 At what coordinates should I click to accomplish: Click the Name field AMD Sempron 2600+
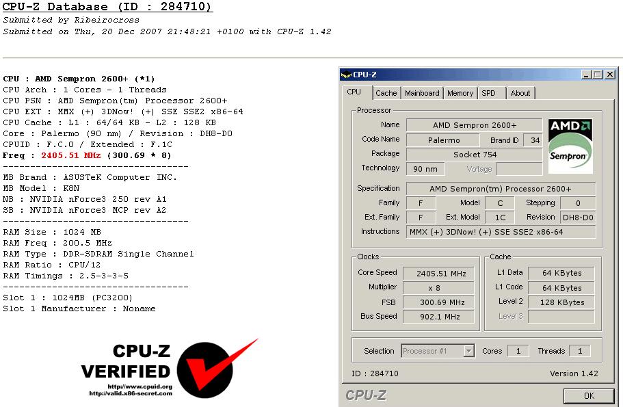[x=475, y=125]
